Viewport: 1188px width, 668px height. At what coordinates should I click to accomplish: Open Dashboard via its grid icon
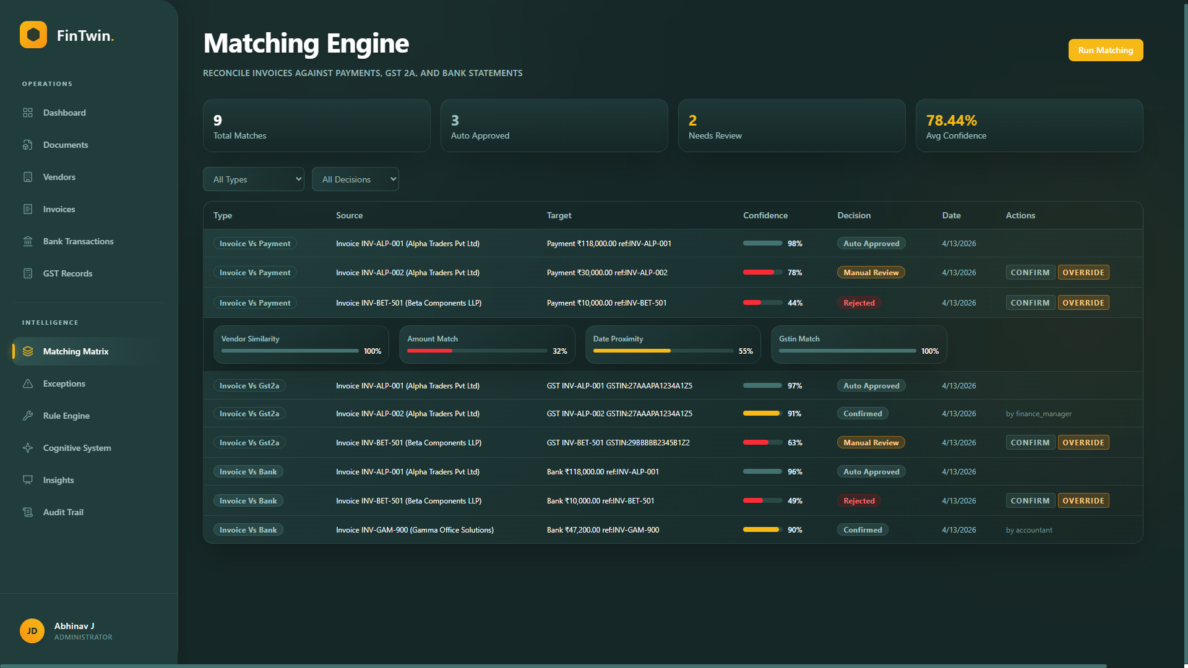click(x=28, y=113)
